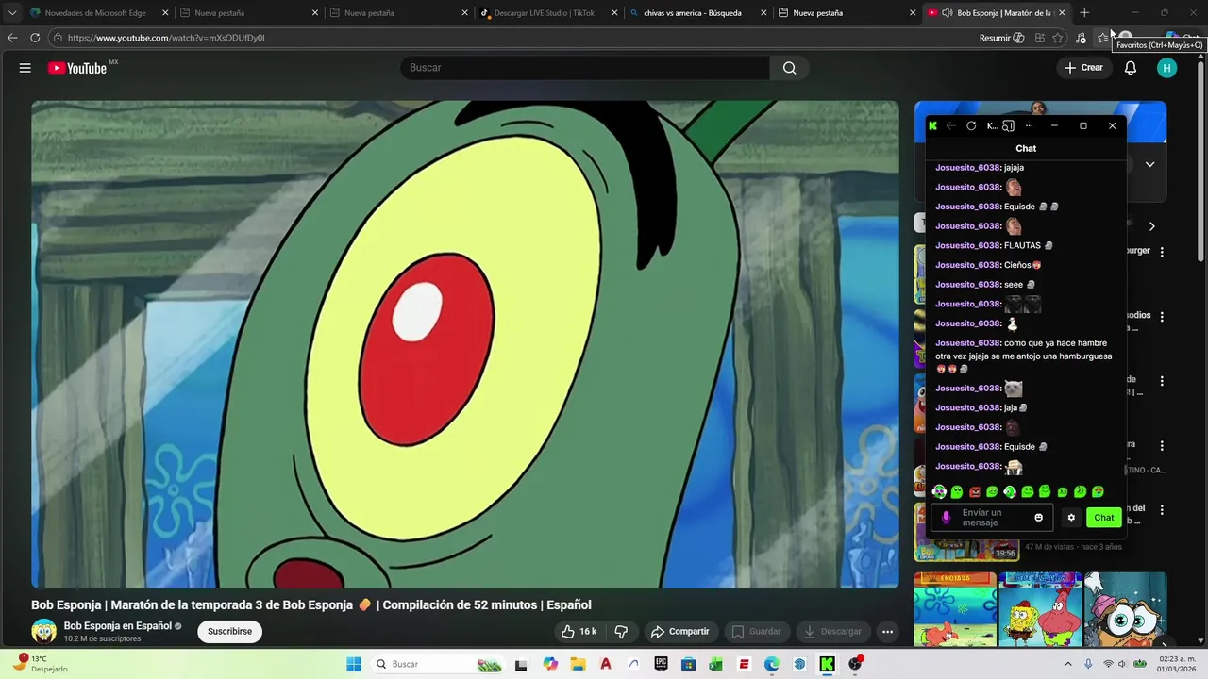Viewport: 1208px width, 679px height.
Task: Click the Kick app-in-sidebar icon
Action: tap(1008, 125)
